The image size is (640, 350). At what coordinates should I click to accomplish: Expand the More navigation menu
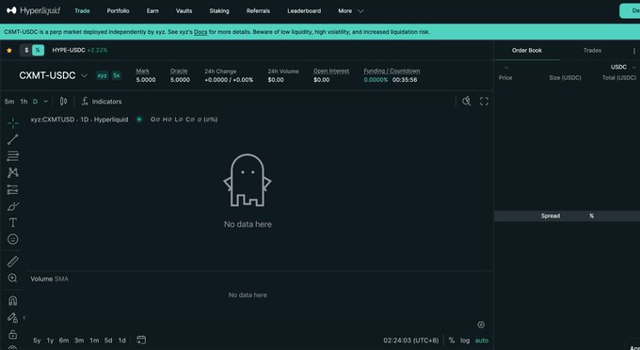pos(350,11)
